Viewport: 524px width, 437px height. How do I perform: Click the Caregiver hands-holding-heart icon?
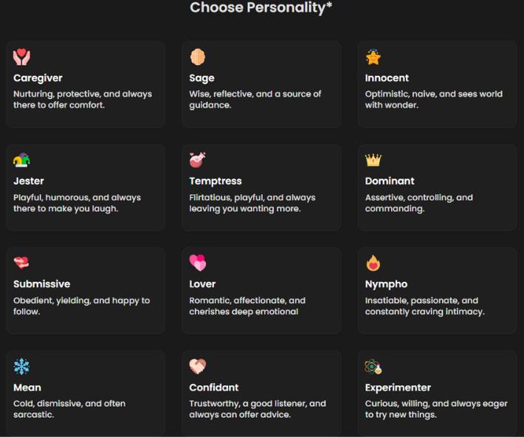[22, 57]
